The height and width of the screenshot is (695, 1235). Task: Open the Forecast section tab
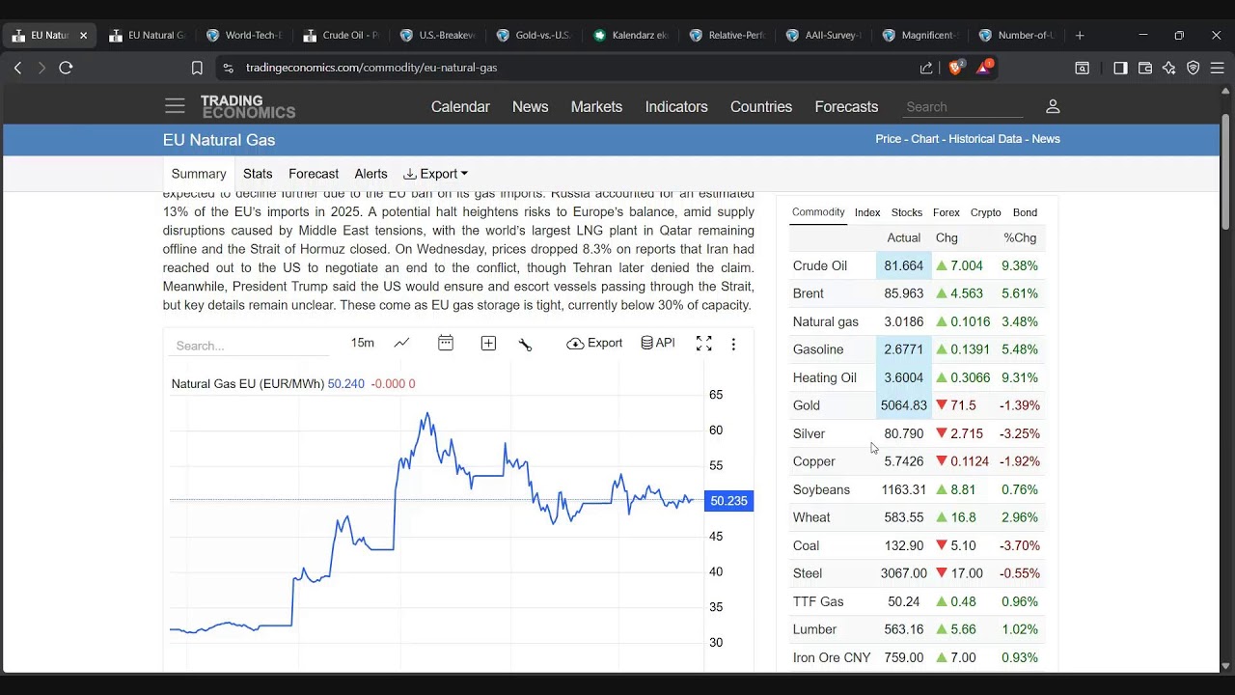[x=314, y=174]
